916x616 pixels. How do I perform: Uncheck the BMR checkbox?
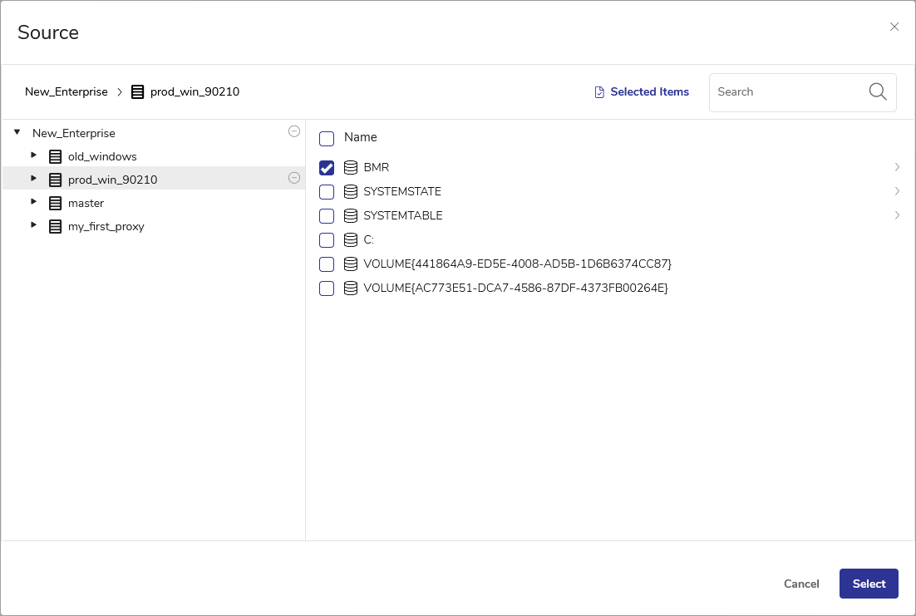click(327, 168)
